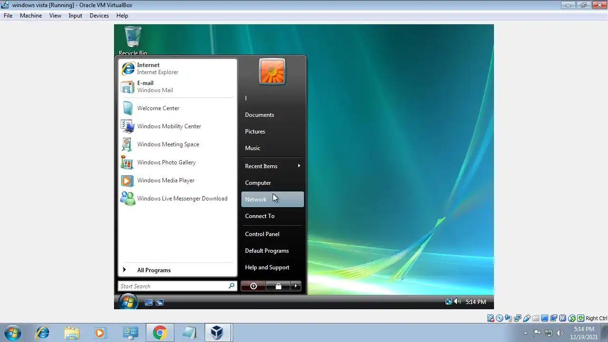Open Windows Mail E-mail entry
The width and height of the screenshot is (608, 342).
[177, 86]
